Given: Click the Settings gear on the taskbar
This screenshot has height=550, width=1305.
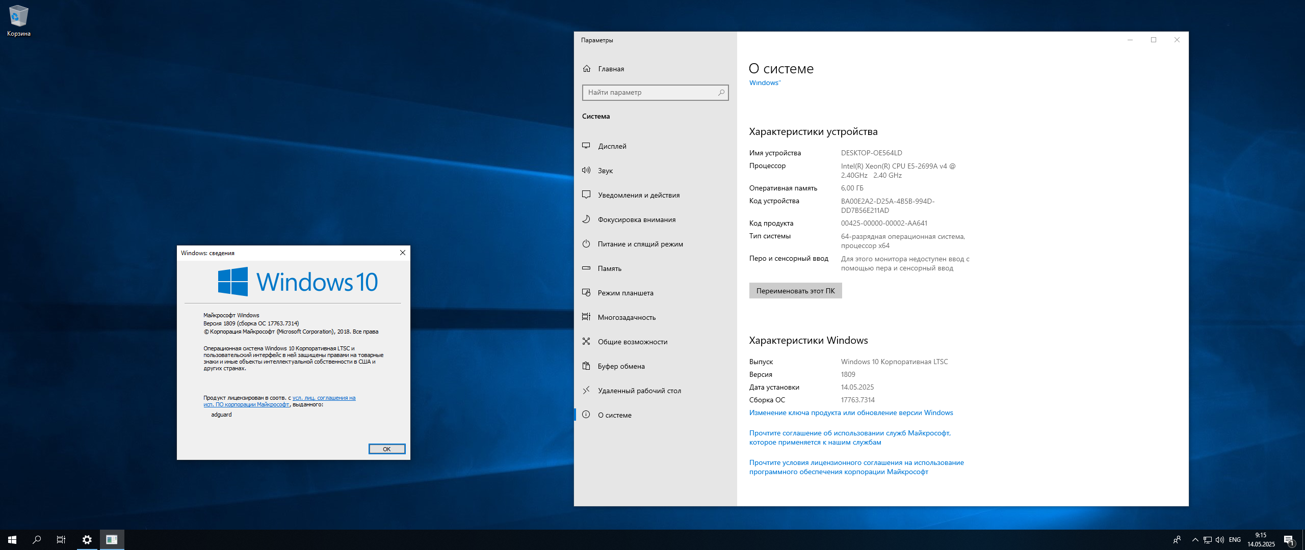Looking at the screenshot, I should [87, 540].
